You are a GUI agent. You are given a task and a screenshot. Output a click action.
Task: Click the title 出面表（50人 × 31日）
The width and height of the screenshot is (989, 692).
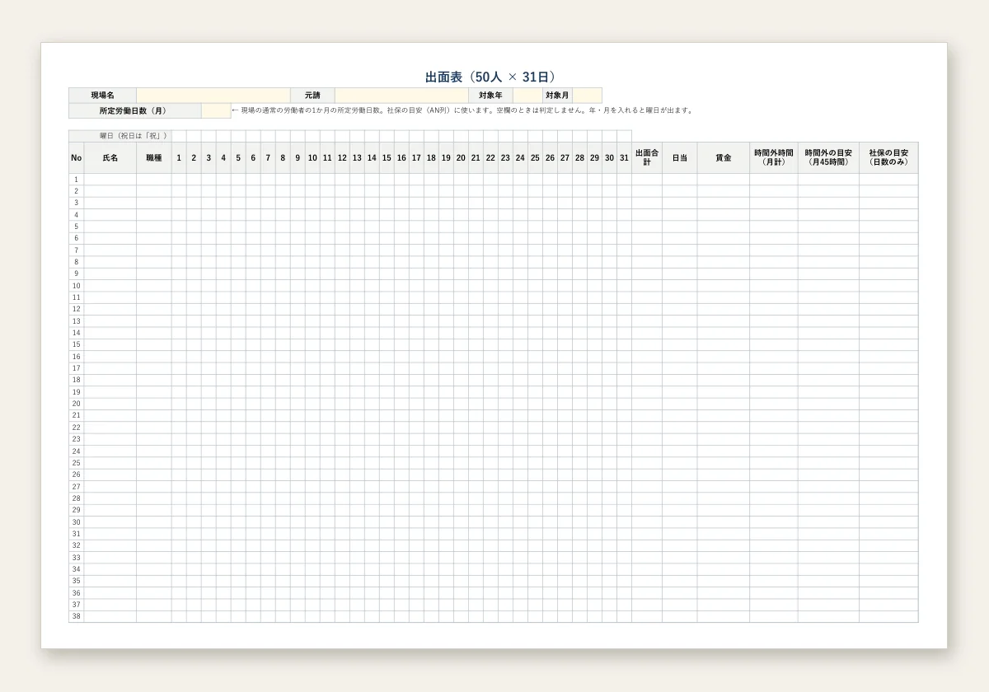coord(493,77)
